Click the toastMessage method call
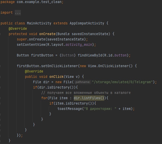162x144 pixels. 70,109
